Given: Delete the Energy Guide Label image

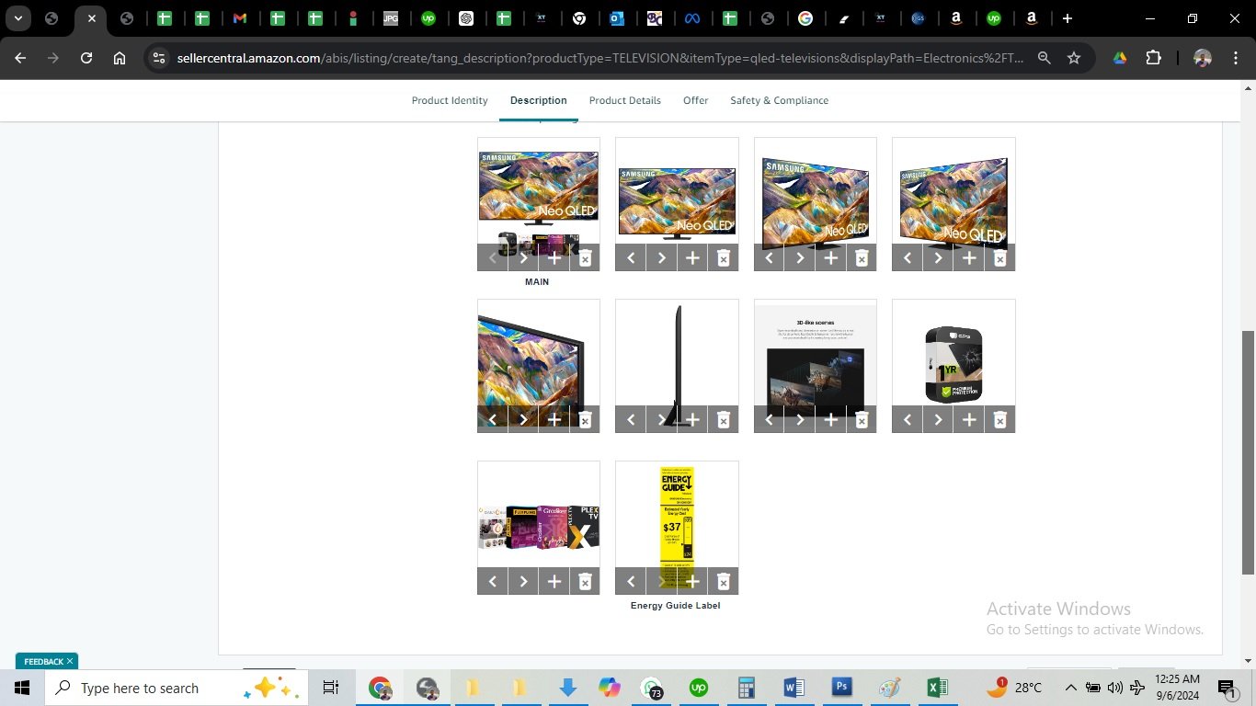Looking at the screenshot, I should 723,581.
